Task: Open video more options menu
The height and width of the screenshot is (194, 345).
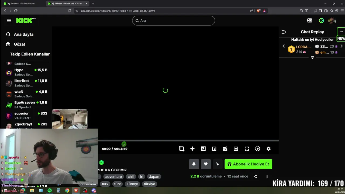Action: 267,176
